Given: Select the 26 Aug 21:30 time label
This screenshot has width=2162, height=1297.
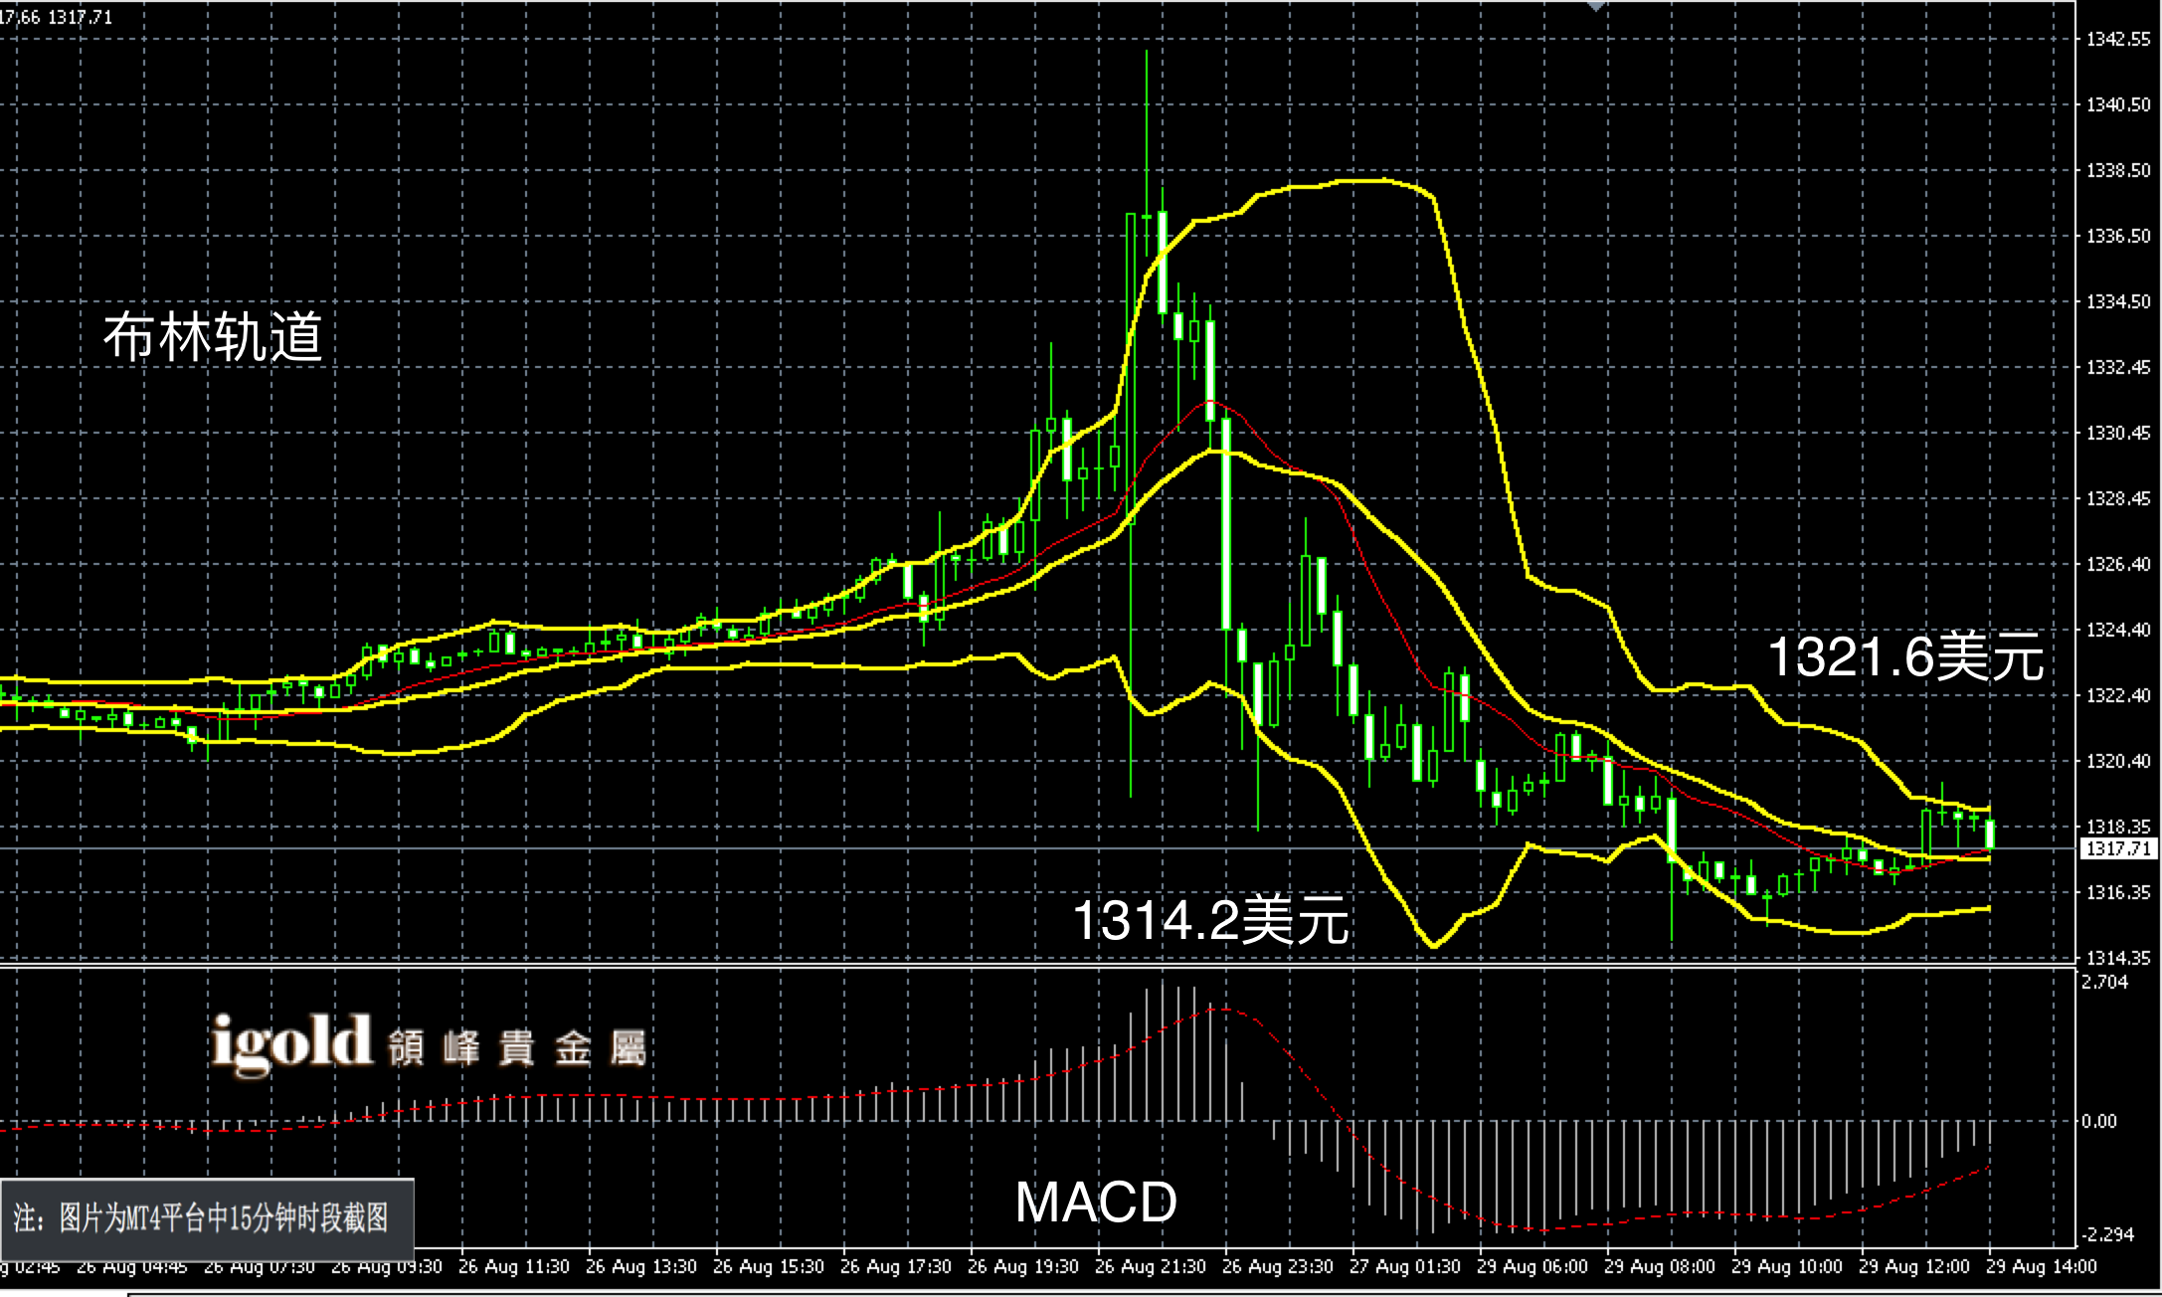Looking at the screenshot, I should [1150, 1267].
